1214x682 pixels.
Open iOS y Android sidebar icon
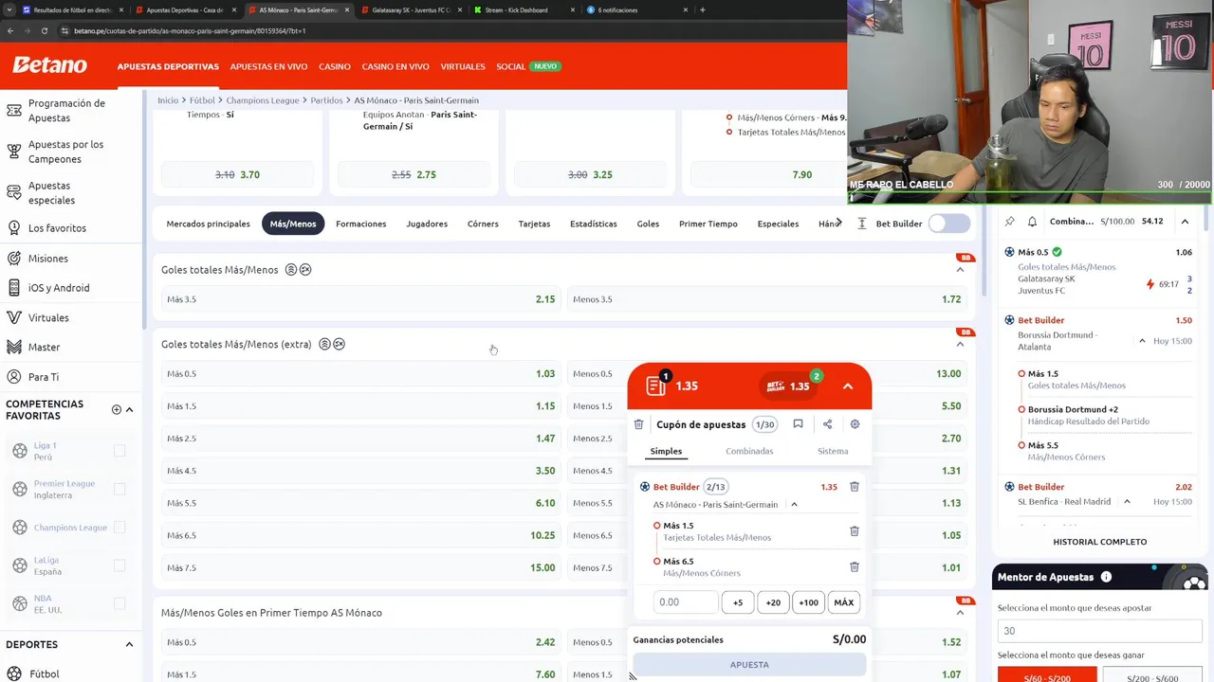tap(14, 288)
